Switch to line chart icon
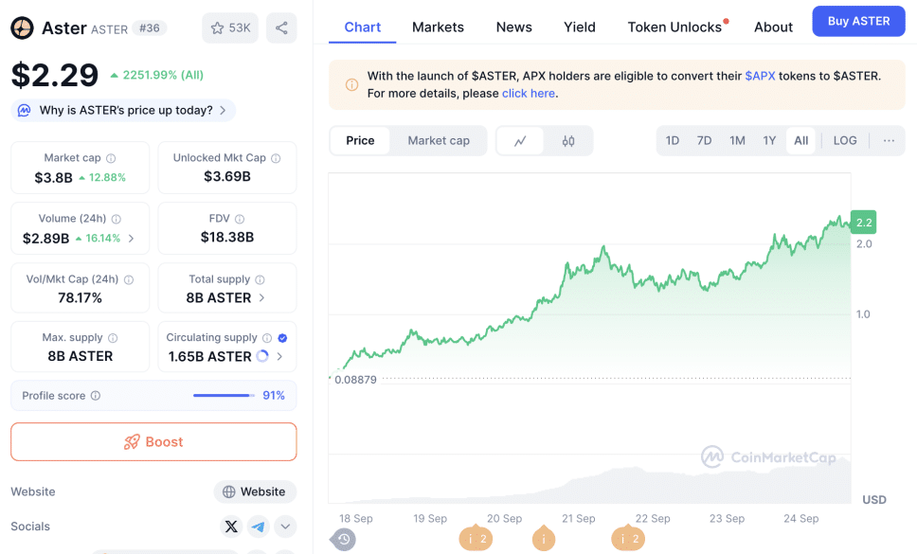This screenshot has width=917, height=554. [520, 141]
